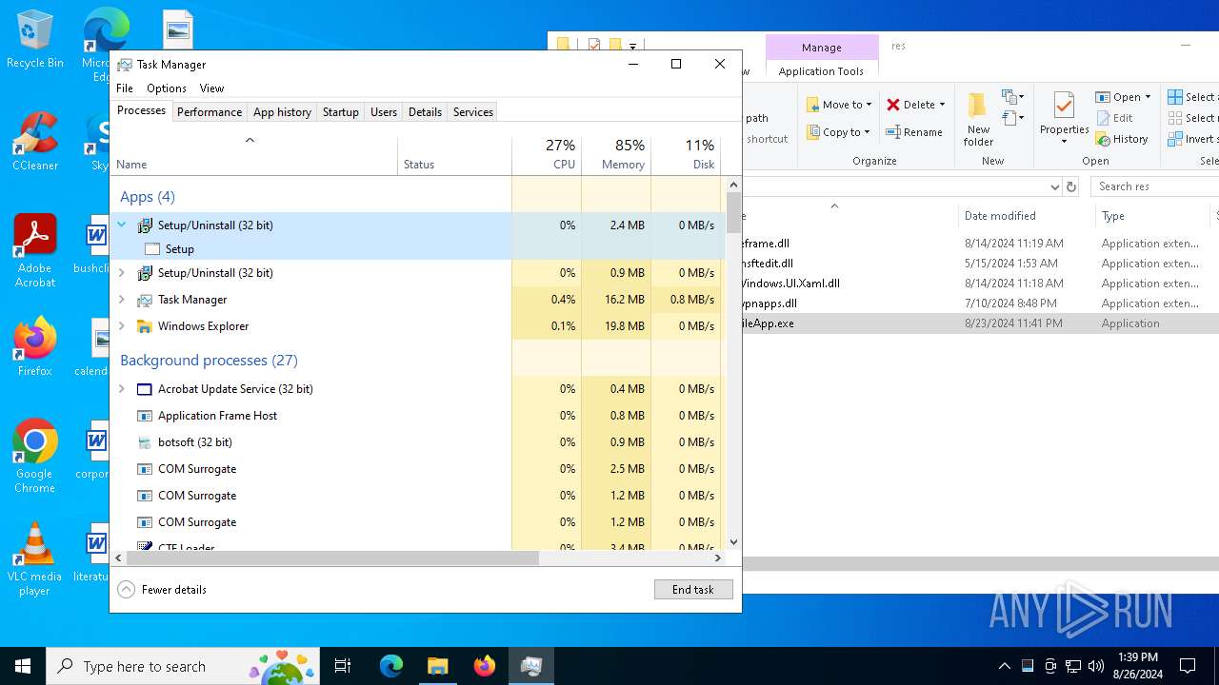This screenshot has width=1219, height=685.
Task: Expand the Windows Explorer process row
Action: point(121,326)
